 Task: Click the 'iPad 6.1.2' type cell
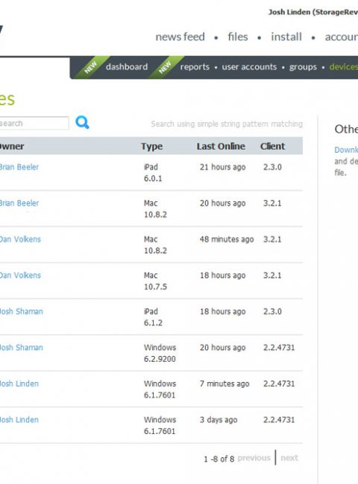click(153, 317)
